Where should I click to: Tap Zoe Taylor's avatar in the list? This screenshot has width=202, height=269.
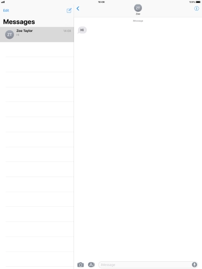(10, 35)
